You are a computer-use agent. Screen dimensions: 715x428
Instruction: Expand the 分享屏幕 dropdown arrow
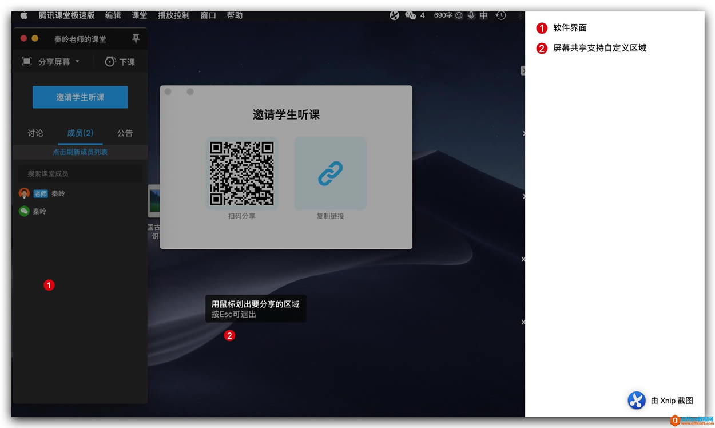77,61
